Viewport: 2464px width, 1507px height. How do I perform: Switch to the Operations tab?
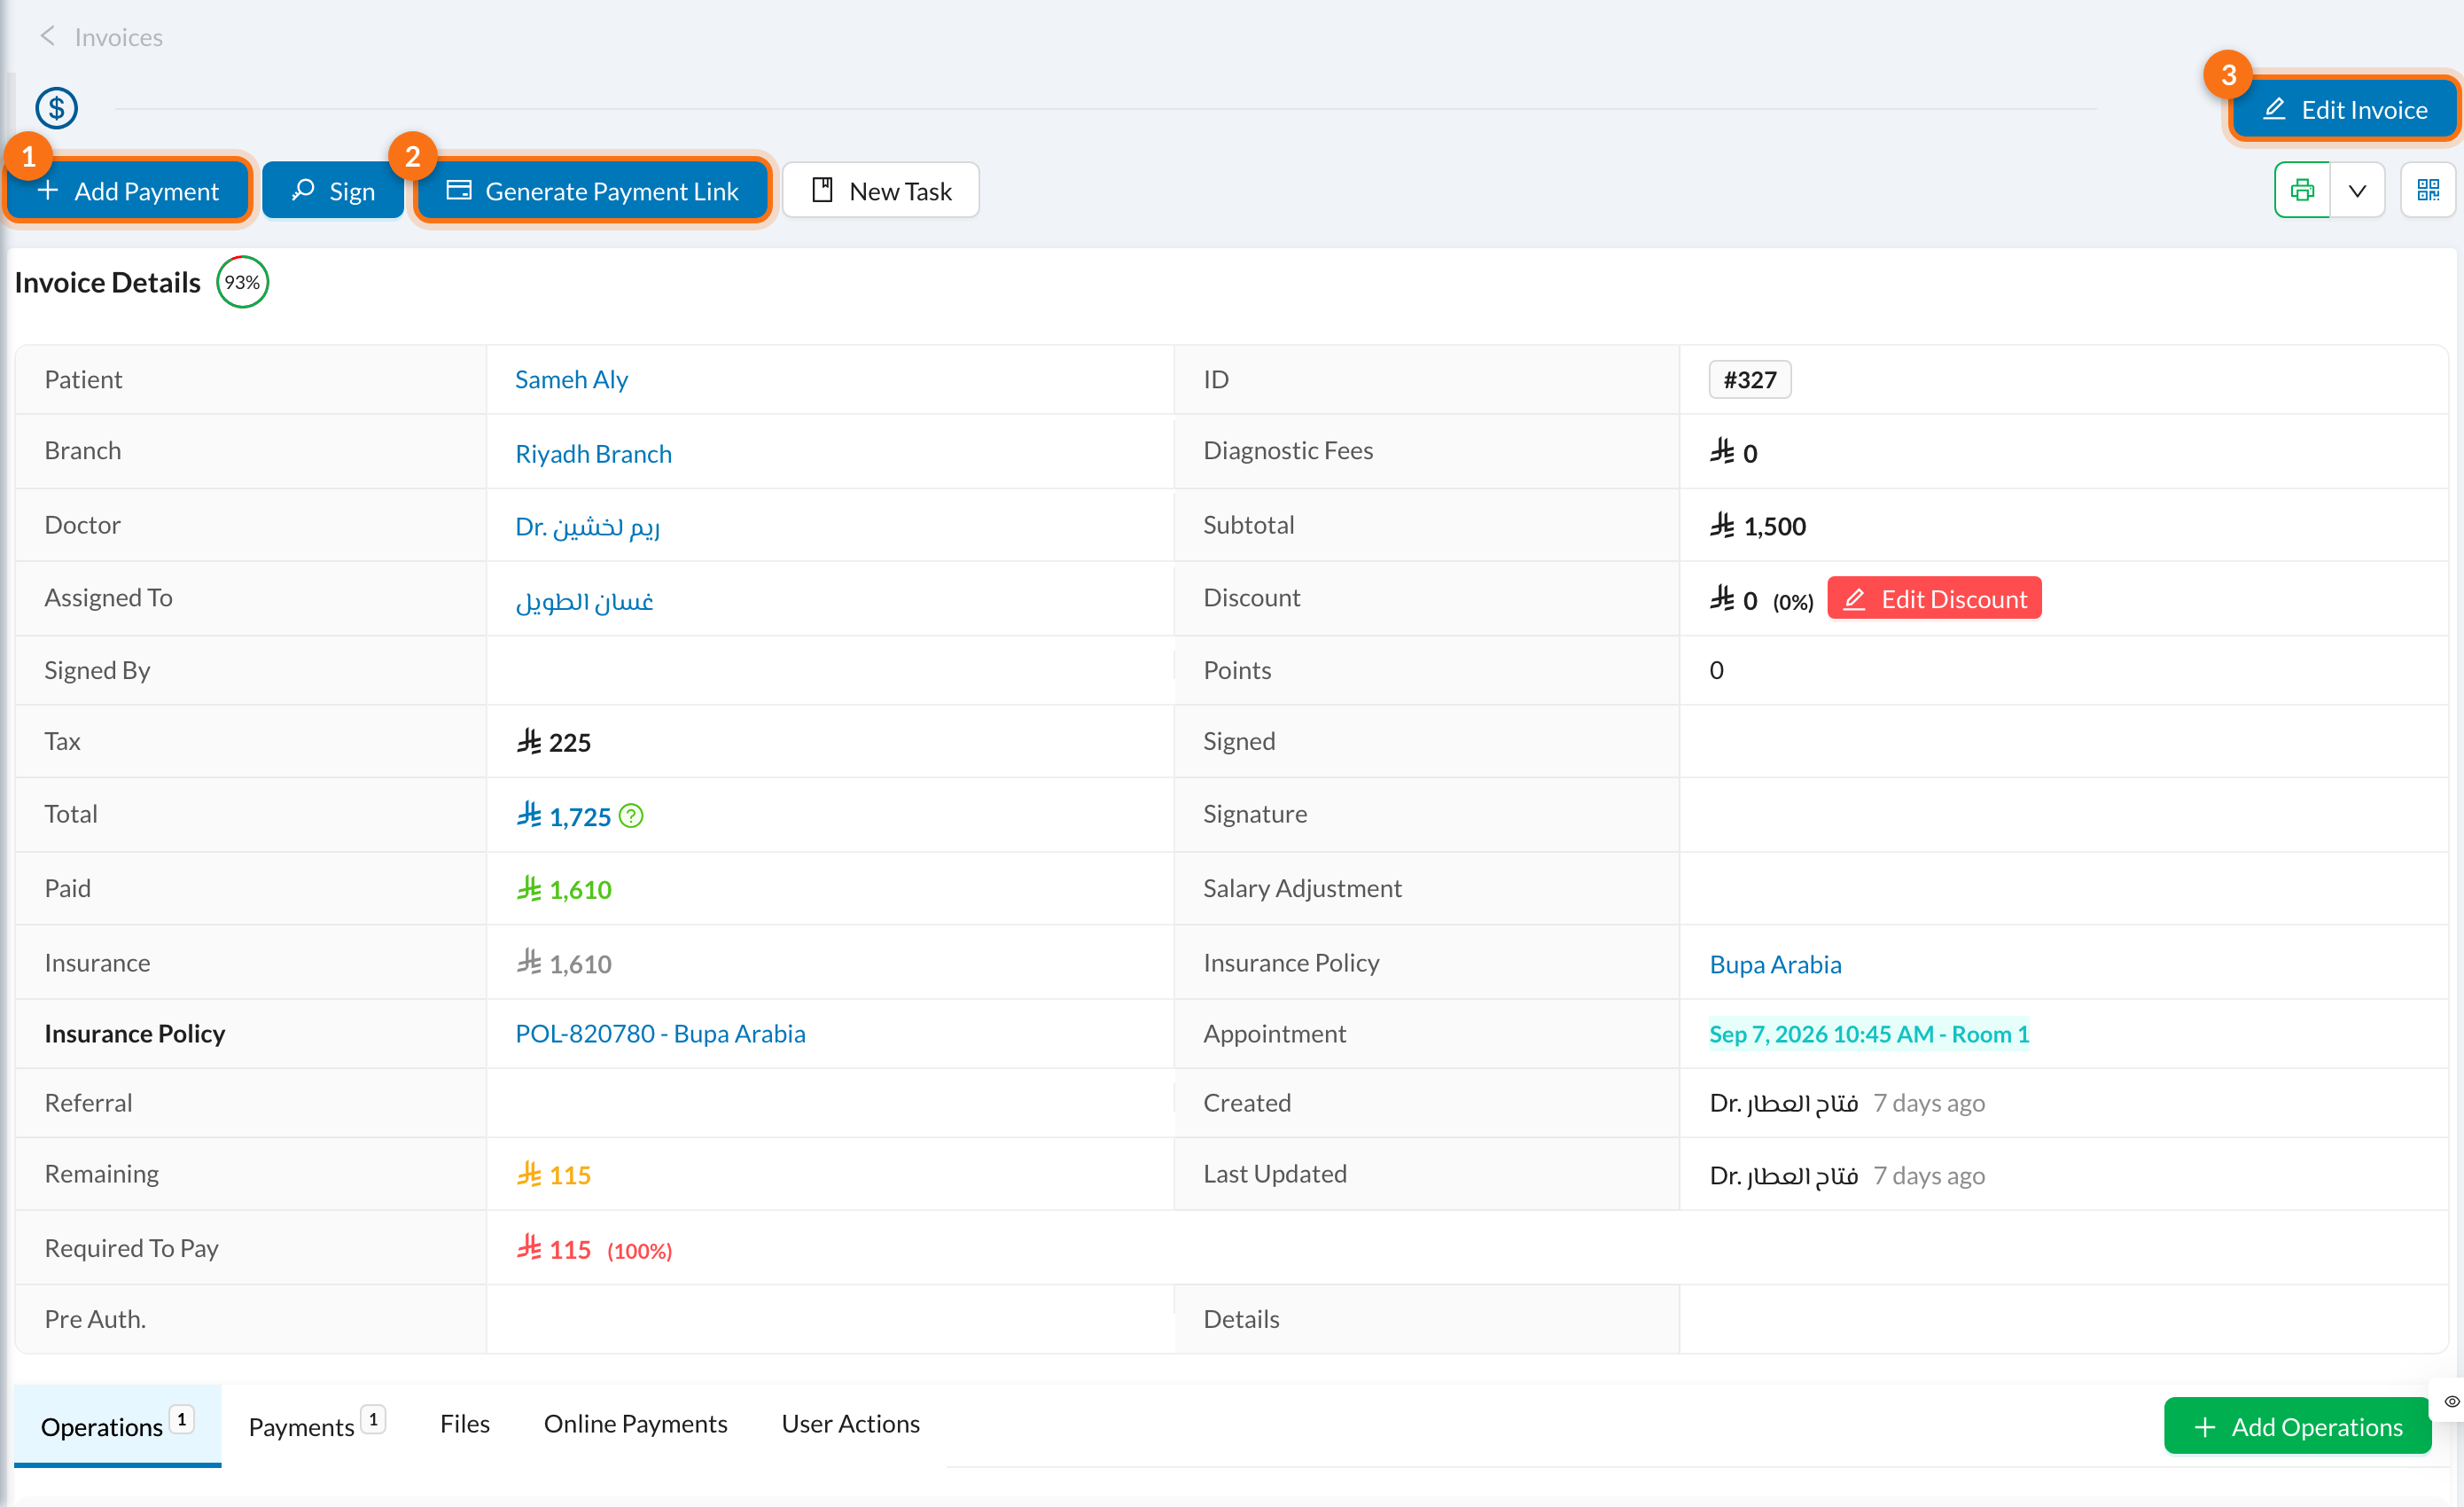(x=117, y=1425)
